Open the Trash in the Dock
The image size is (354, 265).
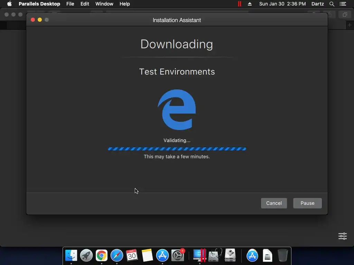pyautogui.click(x=282, y=256)
